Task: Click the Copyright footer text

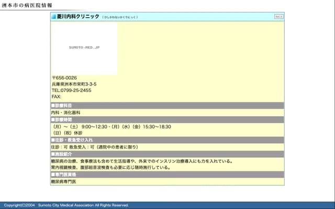Action: pyautogui.click(x=66, y=205)
